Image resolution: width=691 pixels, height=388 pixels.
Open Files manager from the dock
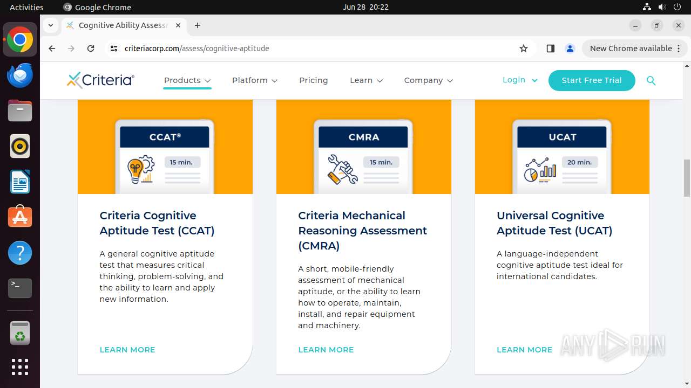[20, 110]
